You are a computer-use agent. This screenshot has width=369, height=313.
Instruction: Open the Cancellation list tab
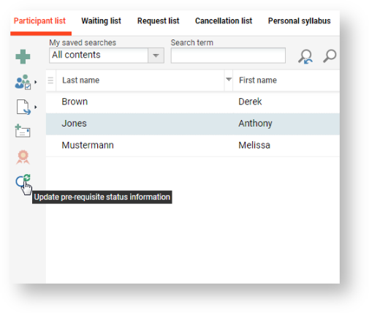point(224,21)
